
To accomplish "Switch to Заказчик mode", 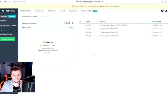I will tap(12, 16).
